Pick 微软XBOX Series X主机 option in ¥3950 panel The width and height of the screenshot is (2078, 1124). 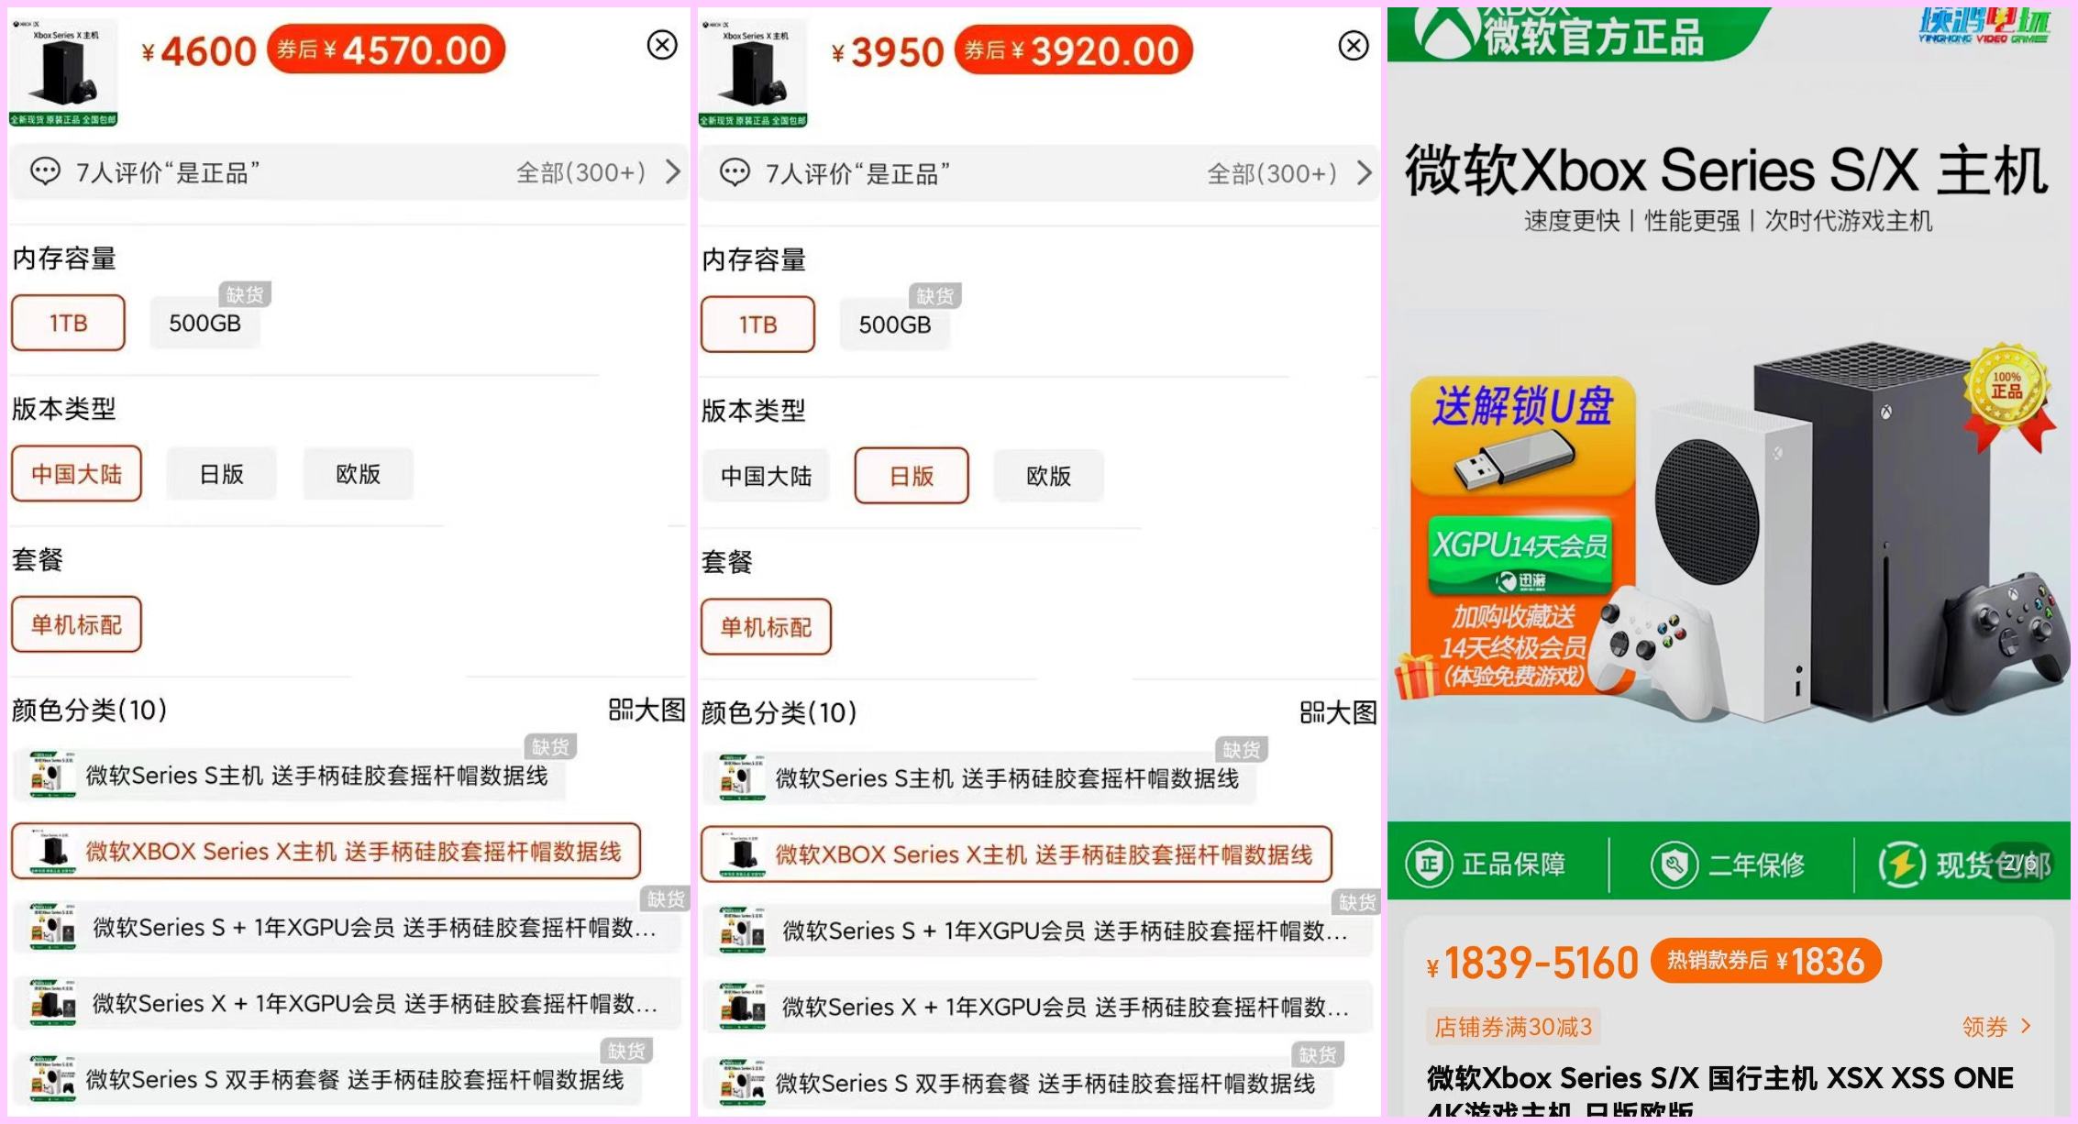tap(1016, 854)
